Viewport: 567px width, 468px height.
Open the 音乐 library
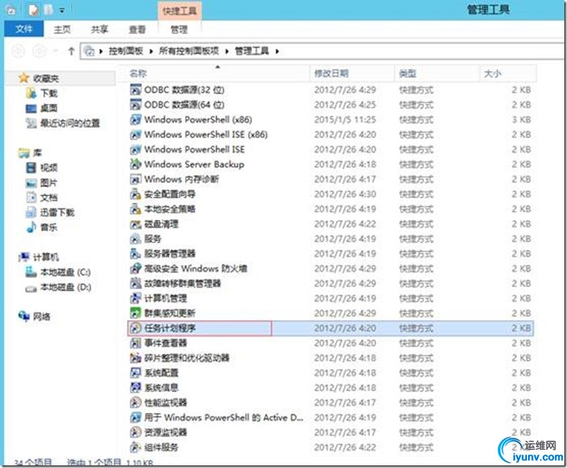49,227
